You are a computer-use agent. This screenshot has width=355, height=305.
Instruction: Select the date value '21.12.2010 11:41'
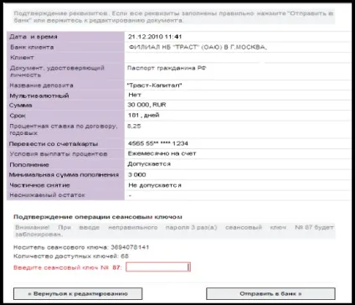155,37
